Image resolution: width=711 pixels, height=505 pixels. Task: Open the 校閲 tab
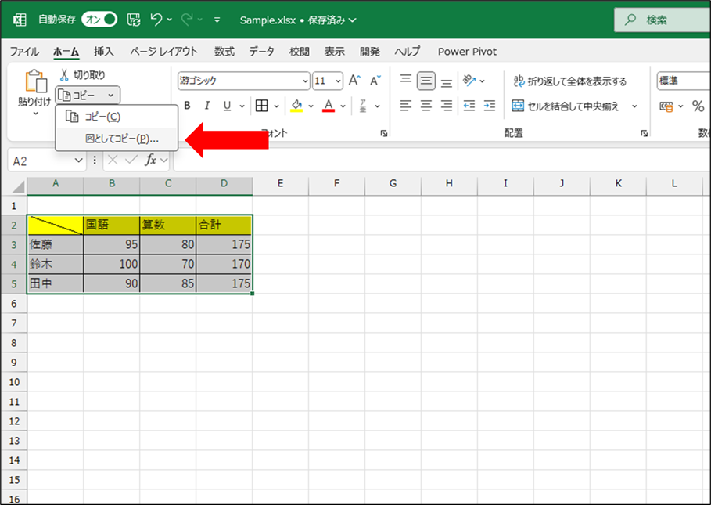tap(300, 51)
